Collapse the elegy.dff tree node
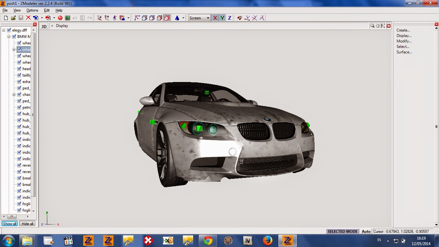The width and height of the screenshot is (439, 247). [x=3, y=30]
